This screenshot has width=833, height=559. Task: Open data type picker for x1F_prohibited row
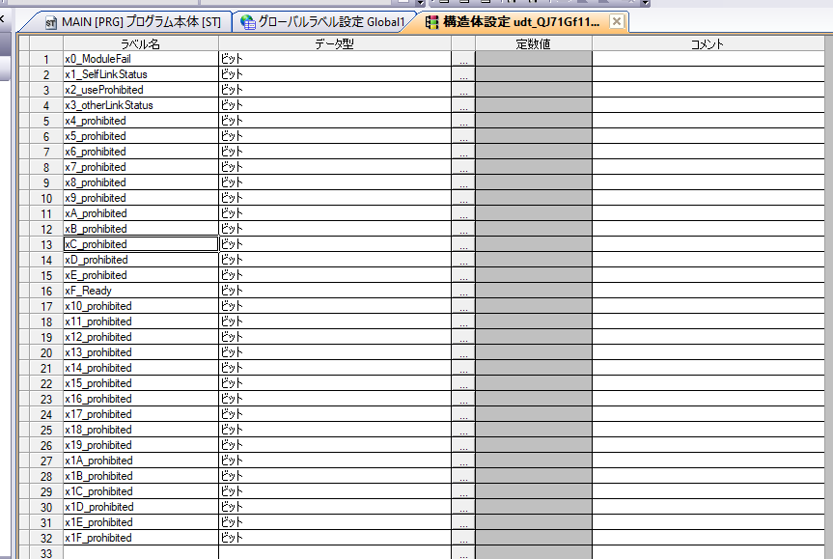click(463, 538)
